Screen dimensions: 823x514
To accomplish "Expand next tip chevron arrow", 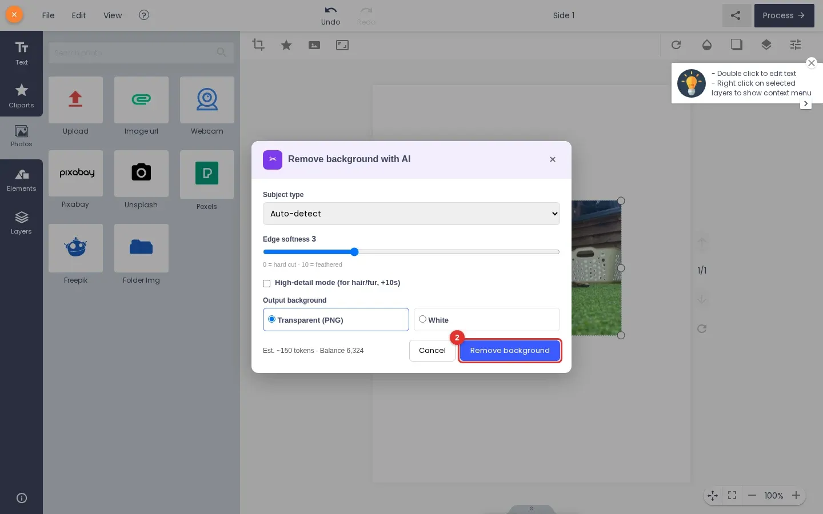I will [x=806, y=104].
